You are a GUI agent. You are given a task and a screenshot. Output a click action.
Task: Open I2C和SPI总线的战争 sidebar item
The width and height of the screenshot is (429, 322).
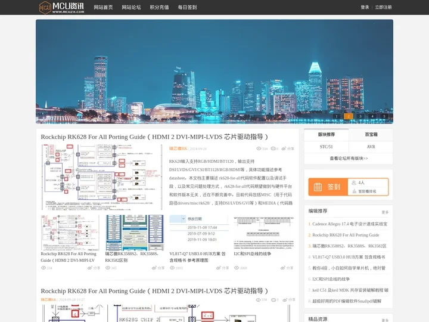click(331, 279)
